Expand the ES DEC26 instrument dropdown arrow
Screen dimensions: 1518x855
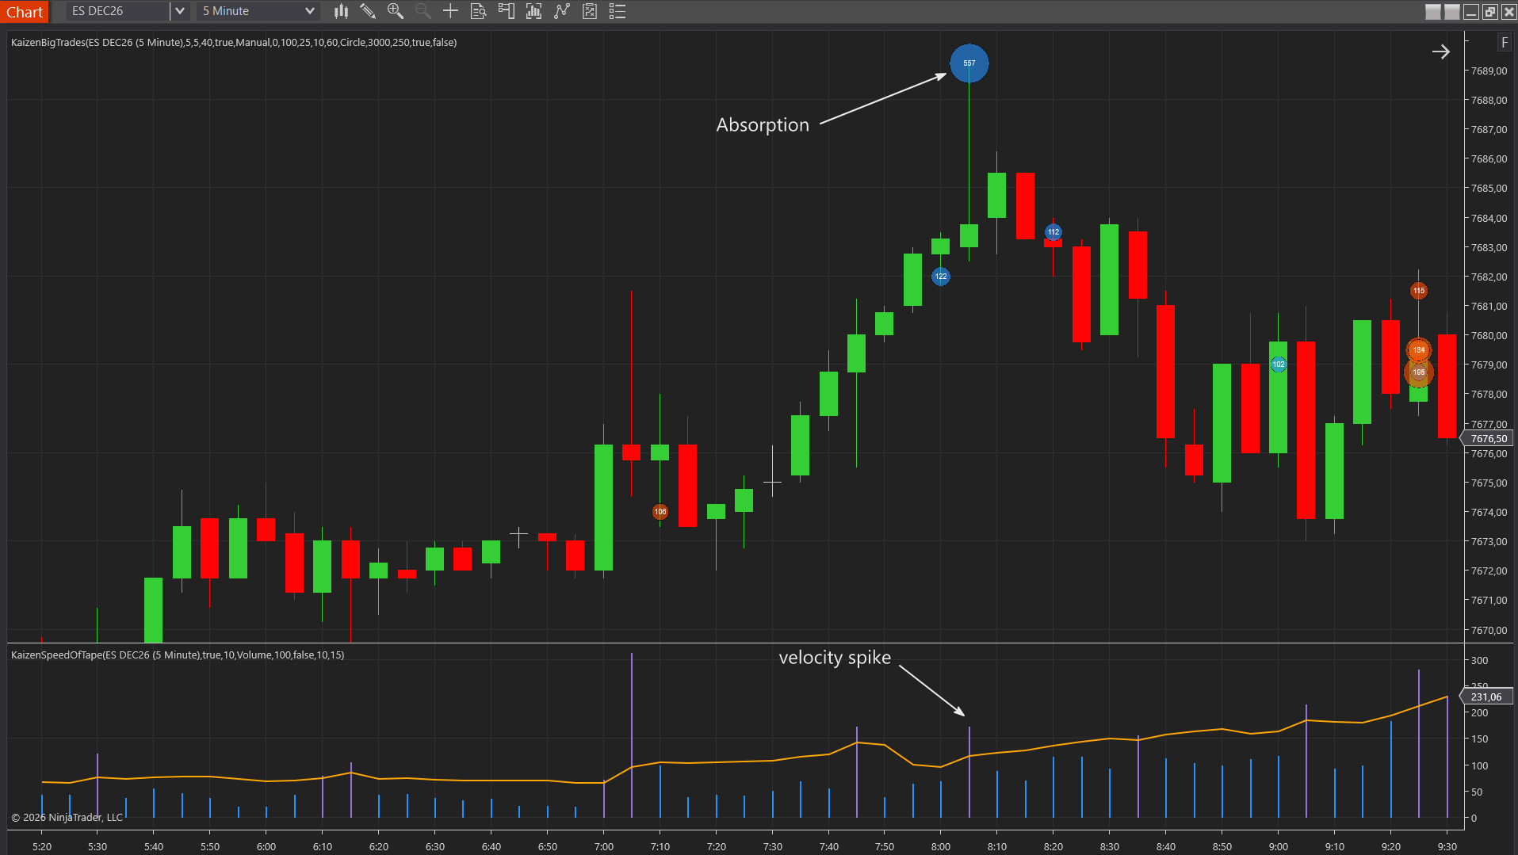(x=180, y=11)
